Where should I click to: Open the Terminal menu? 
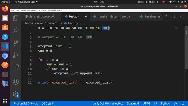51,11
